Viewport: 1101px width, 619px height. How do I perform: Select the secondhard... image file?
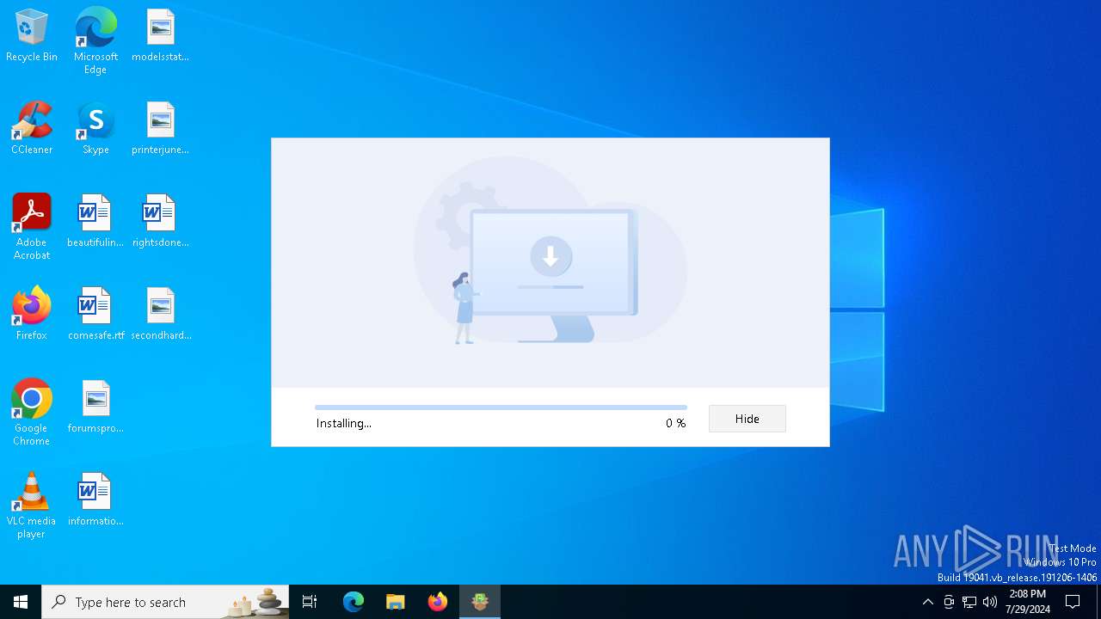[x=160, y=315]
